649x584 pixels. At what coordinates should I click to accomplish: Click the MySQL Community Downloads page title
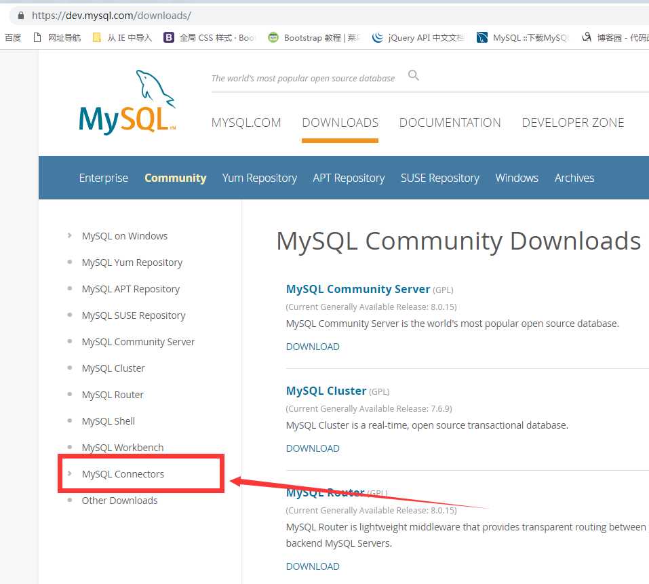tap(458, 241)
